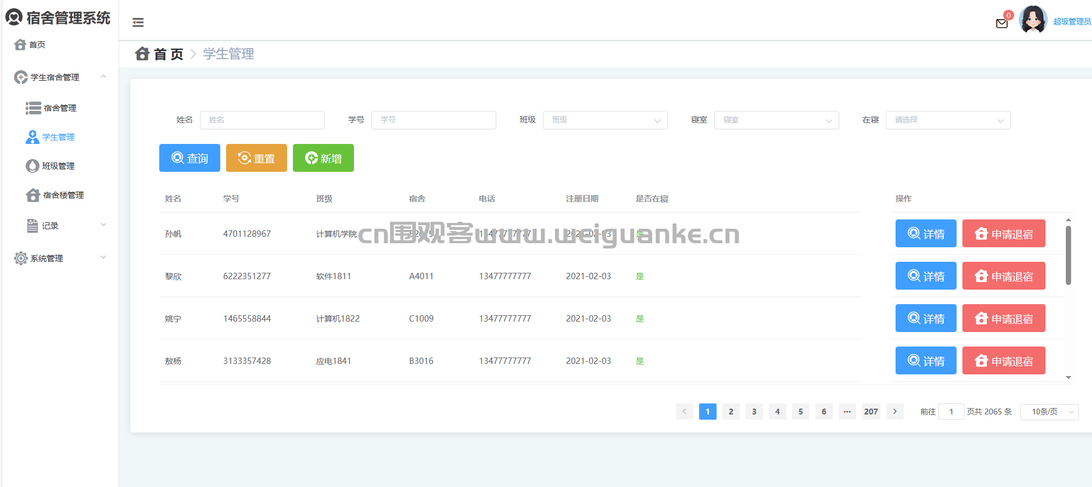Click class cell 计算机1822

point(338,319)
